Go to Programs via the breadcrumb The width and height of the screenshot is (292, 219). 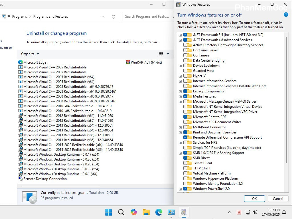(19, 17)
